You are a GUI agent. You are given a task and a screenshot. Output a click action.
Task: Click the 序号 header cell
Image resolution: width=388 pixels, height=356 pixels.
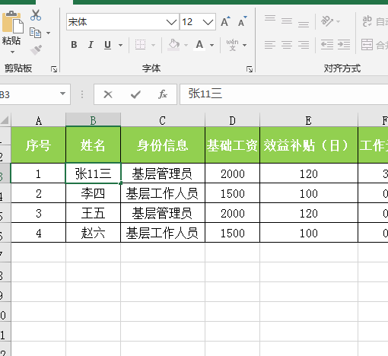[x=38, y=145]
